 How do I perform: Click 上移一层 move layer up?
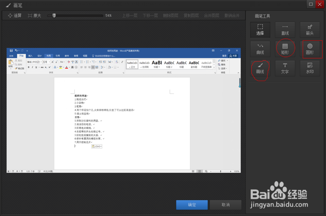(130, 16)
